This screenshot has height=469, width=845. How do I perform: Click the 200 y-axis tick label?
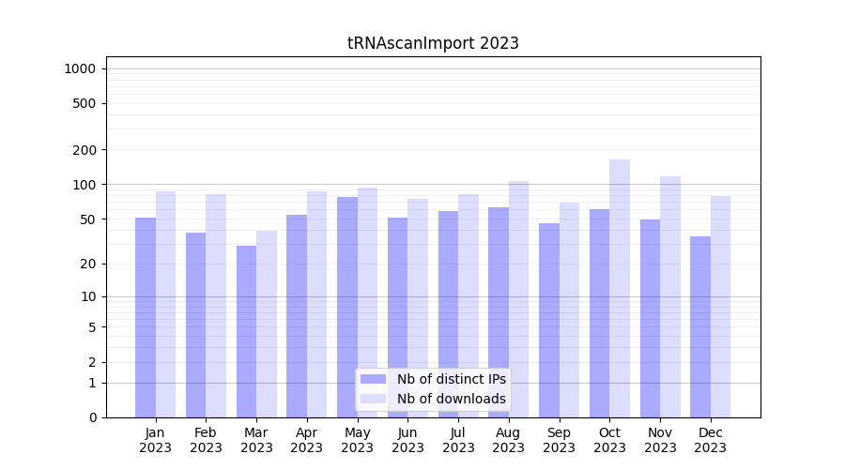click(x=84, y=150)
